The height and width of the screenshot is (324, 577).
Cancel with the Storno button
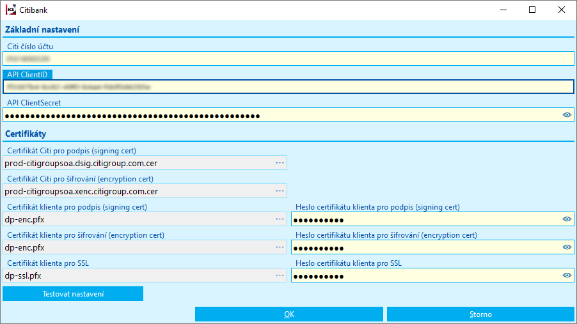pyautogui.click(x=480, y=314)
